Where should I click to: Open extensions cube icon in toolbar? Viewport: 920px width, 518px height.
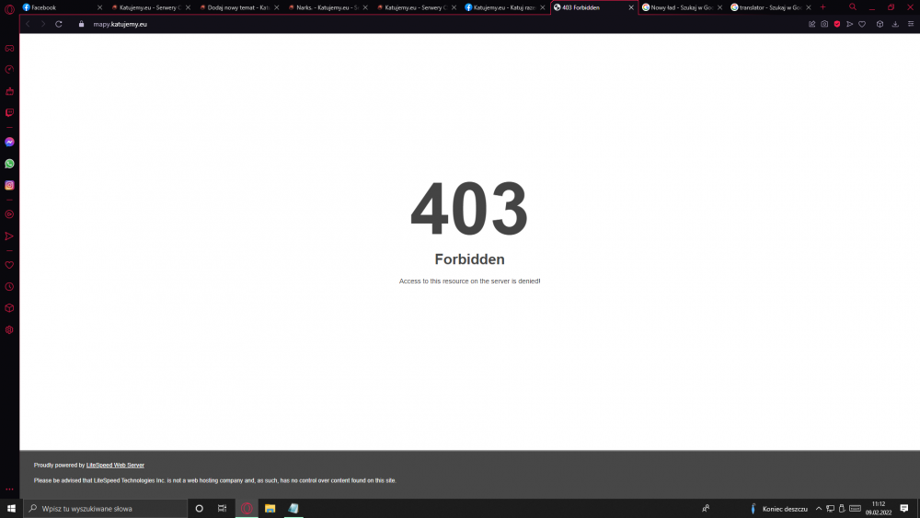[880, 24]
